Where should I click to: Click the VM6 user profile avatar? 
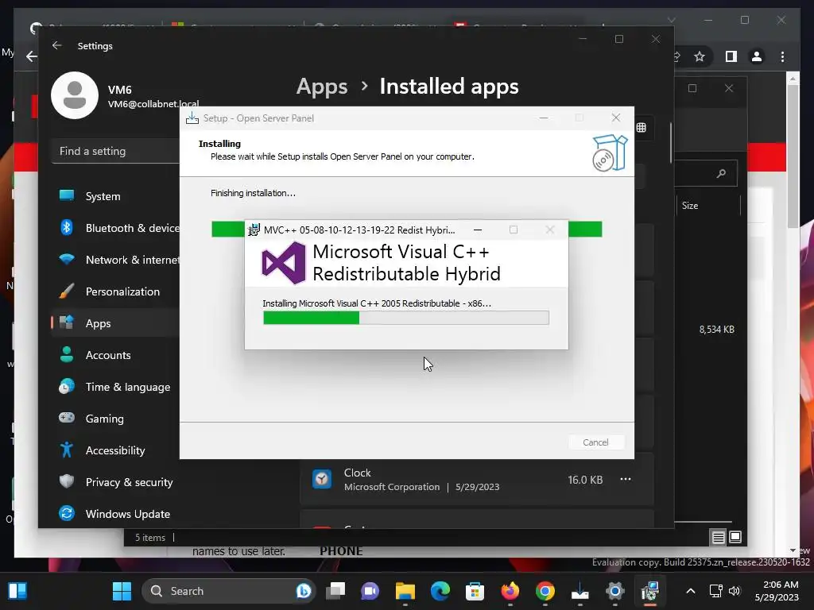75,95
